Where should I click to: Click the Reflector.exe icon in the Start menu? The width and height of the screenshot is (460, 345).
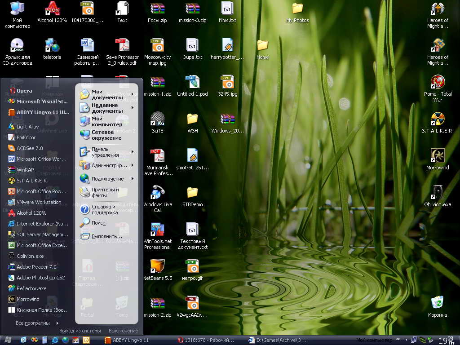point(11,288)
